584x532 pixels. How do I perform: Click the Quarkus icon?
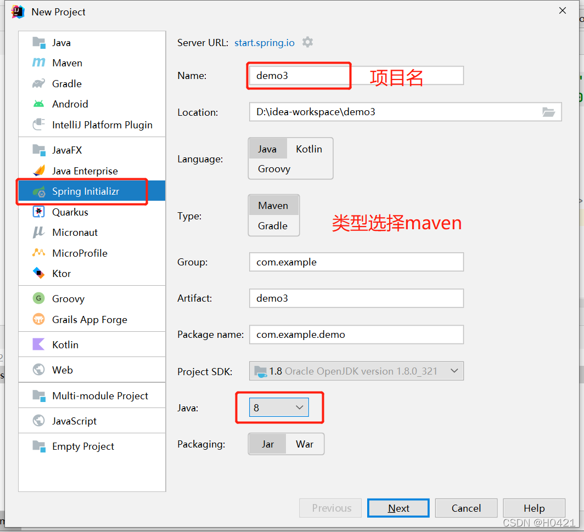coord(39,212)
